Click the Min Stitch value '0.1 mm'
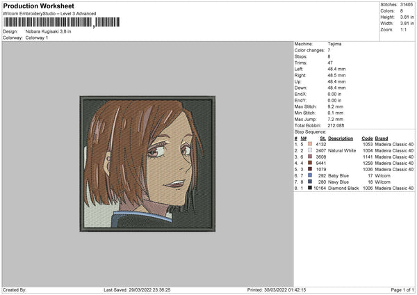Image resolution: width=417 pixels, height=295 pixels. [x=336, y=113]
